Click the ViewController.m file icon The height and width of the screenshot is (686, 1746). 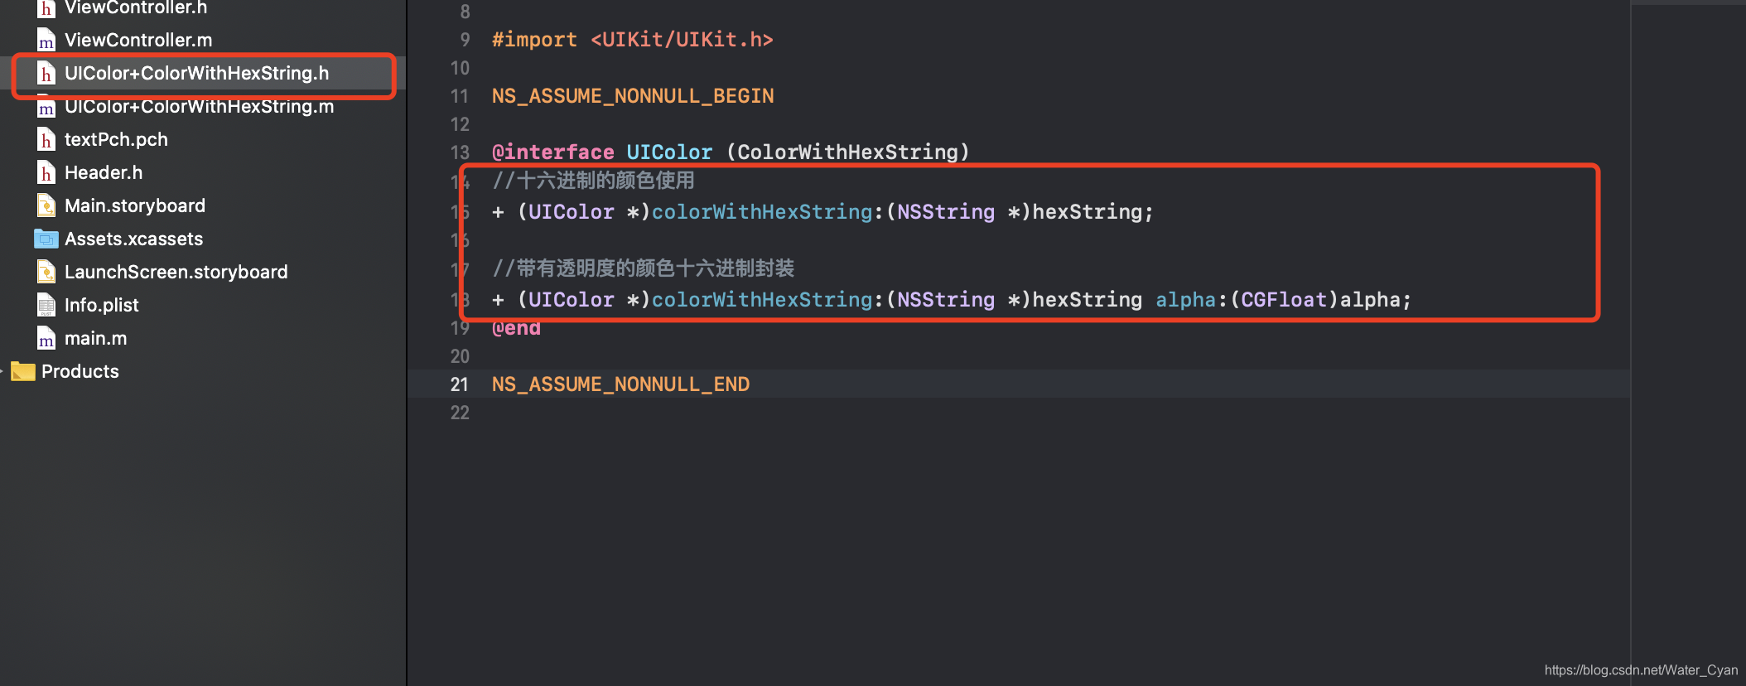pos(46,40)
